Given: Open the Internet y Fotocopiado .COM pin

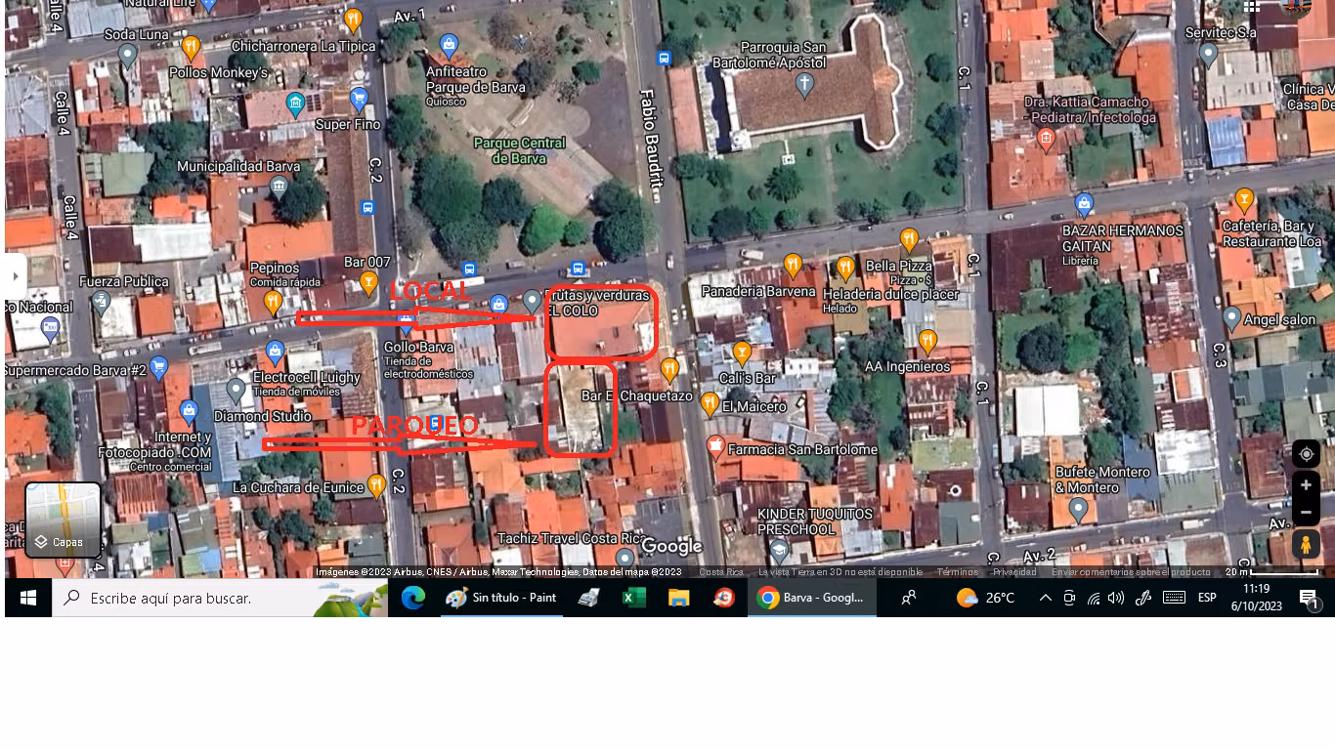Looking at the screenshot, I should pos(190,412).
